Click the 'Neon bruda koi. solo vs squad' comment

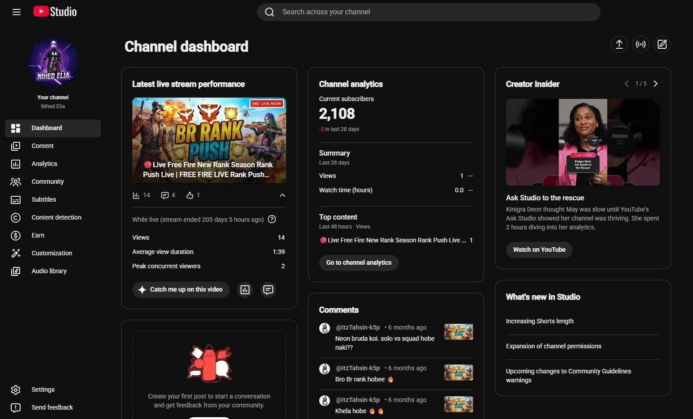point(385,343)
